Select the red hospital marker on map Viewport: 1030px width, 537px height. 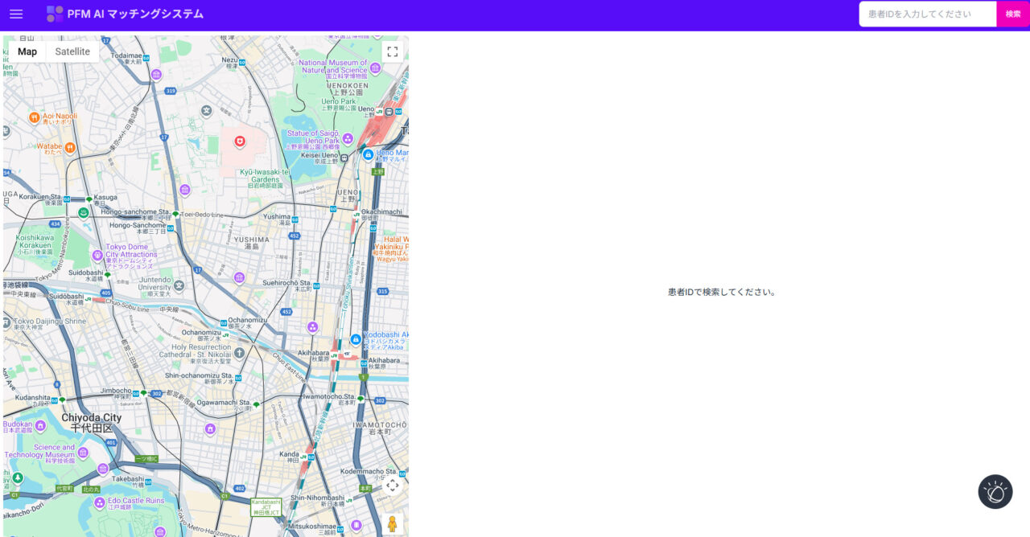coord(239,141)
